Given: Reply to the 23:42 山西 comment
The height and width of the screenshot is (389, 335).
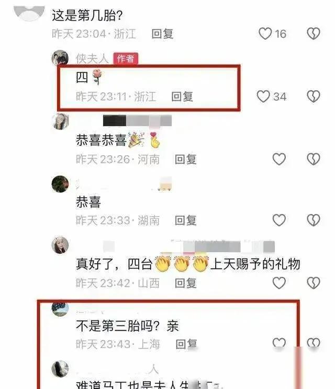Looking at the screenshot, I should [x=186, y=283].
